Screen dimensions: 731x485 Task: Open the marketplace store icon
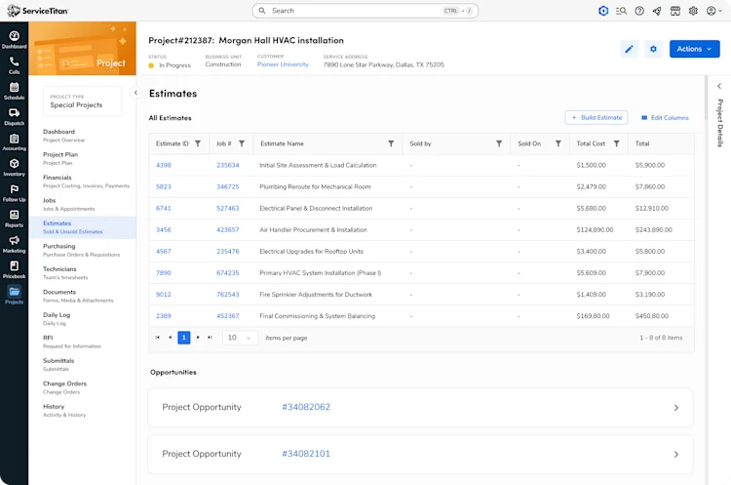click(x=675, y=11)
